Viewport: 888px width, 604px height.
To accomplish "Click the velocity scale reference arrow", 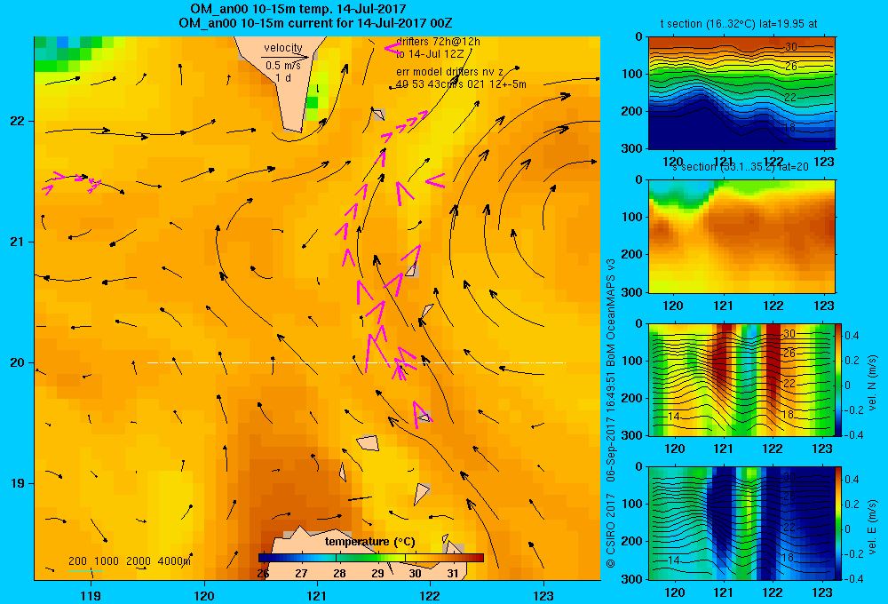I will [285, 57].
